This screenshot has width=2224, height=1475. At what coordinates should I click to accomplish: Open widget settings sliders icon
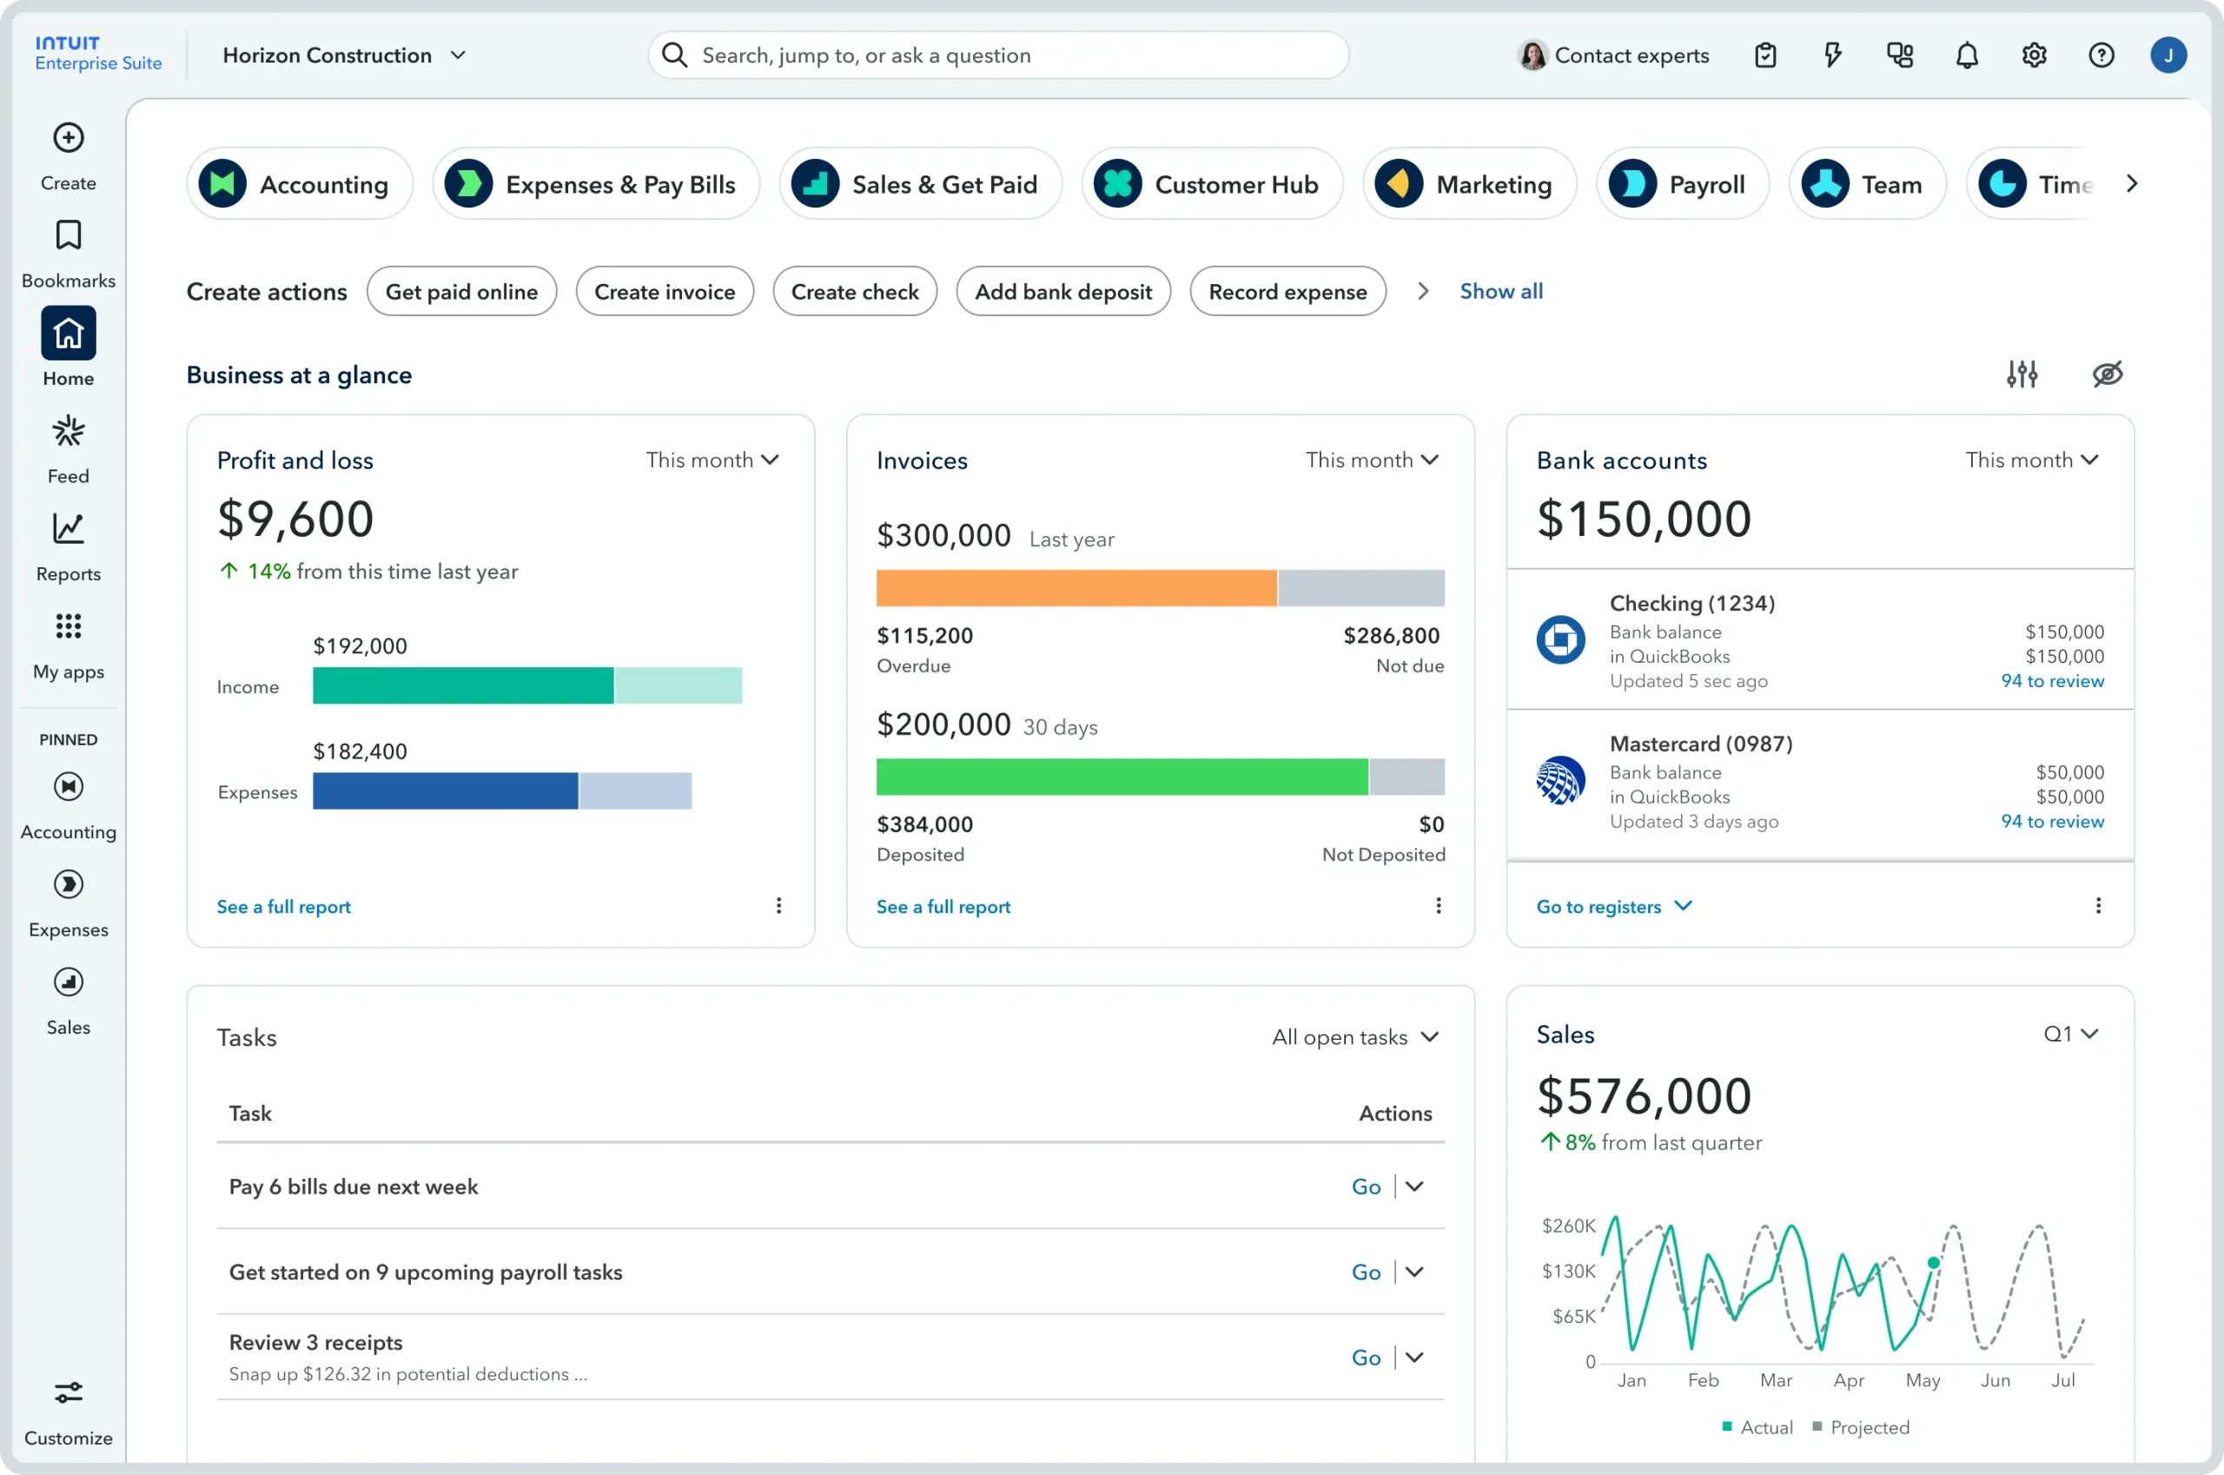(x=2022, y=374)
